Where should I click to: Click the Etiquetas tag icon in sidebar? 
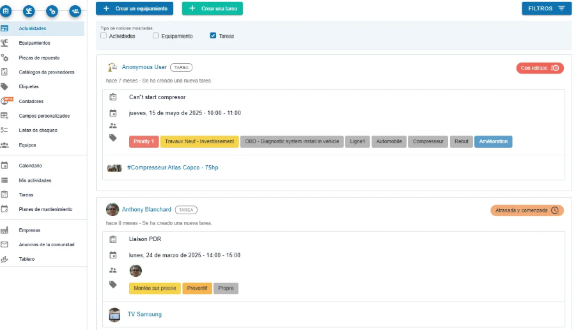tap(5, 86)
